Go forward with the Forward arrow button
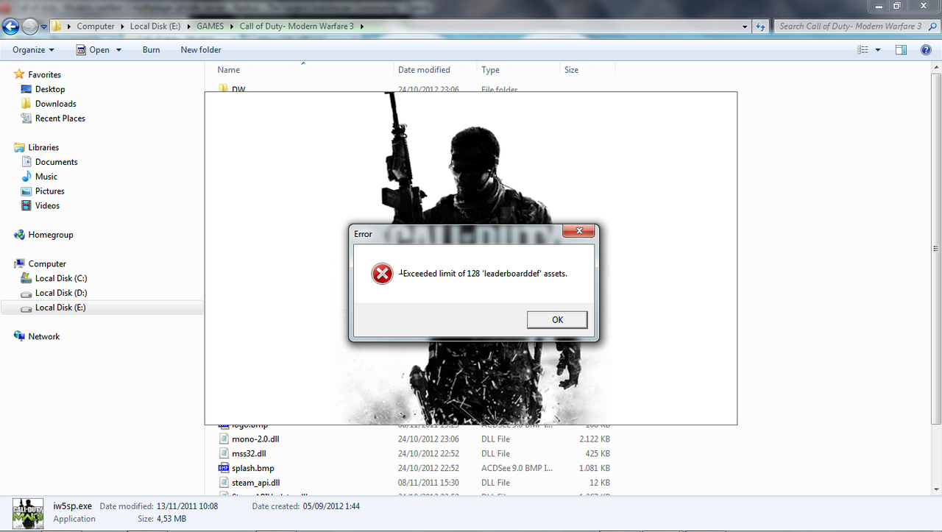Screen dimensions: 942x532 pyautogui.click(x=29, y=26)
